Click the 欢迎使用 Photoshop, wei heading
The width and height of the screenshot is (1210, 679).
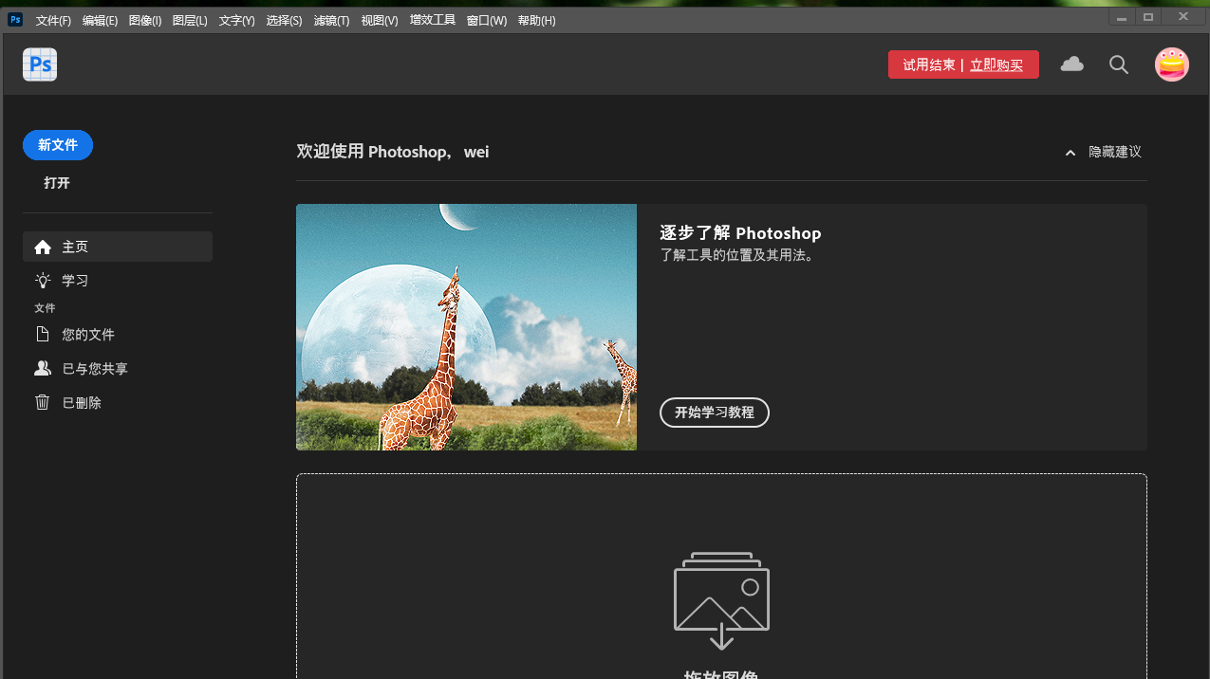click(393, 152)
